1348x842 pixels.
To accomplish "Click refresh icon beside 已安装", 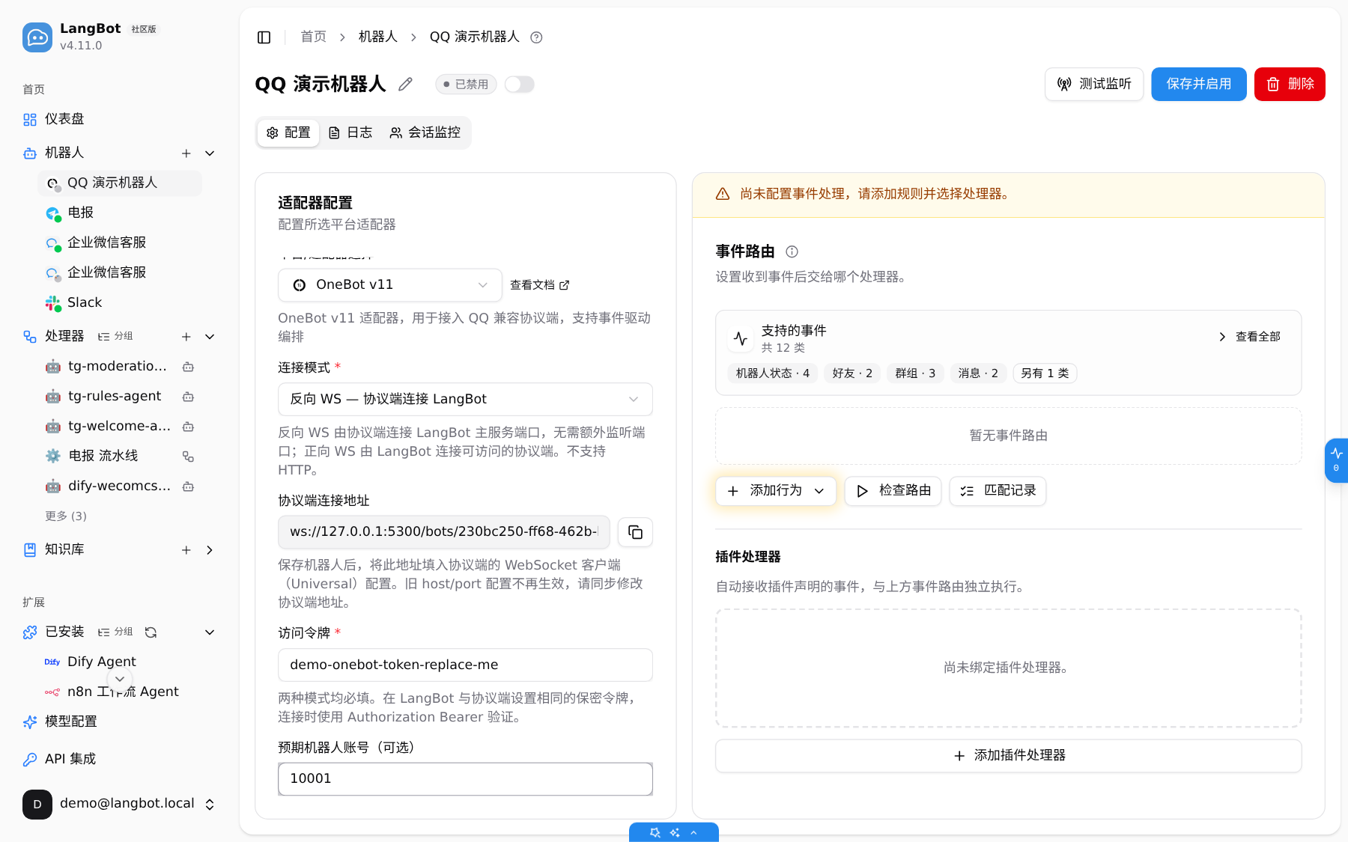I will (151, 632).
